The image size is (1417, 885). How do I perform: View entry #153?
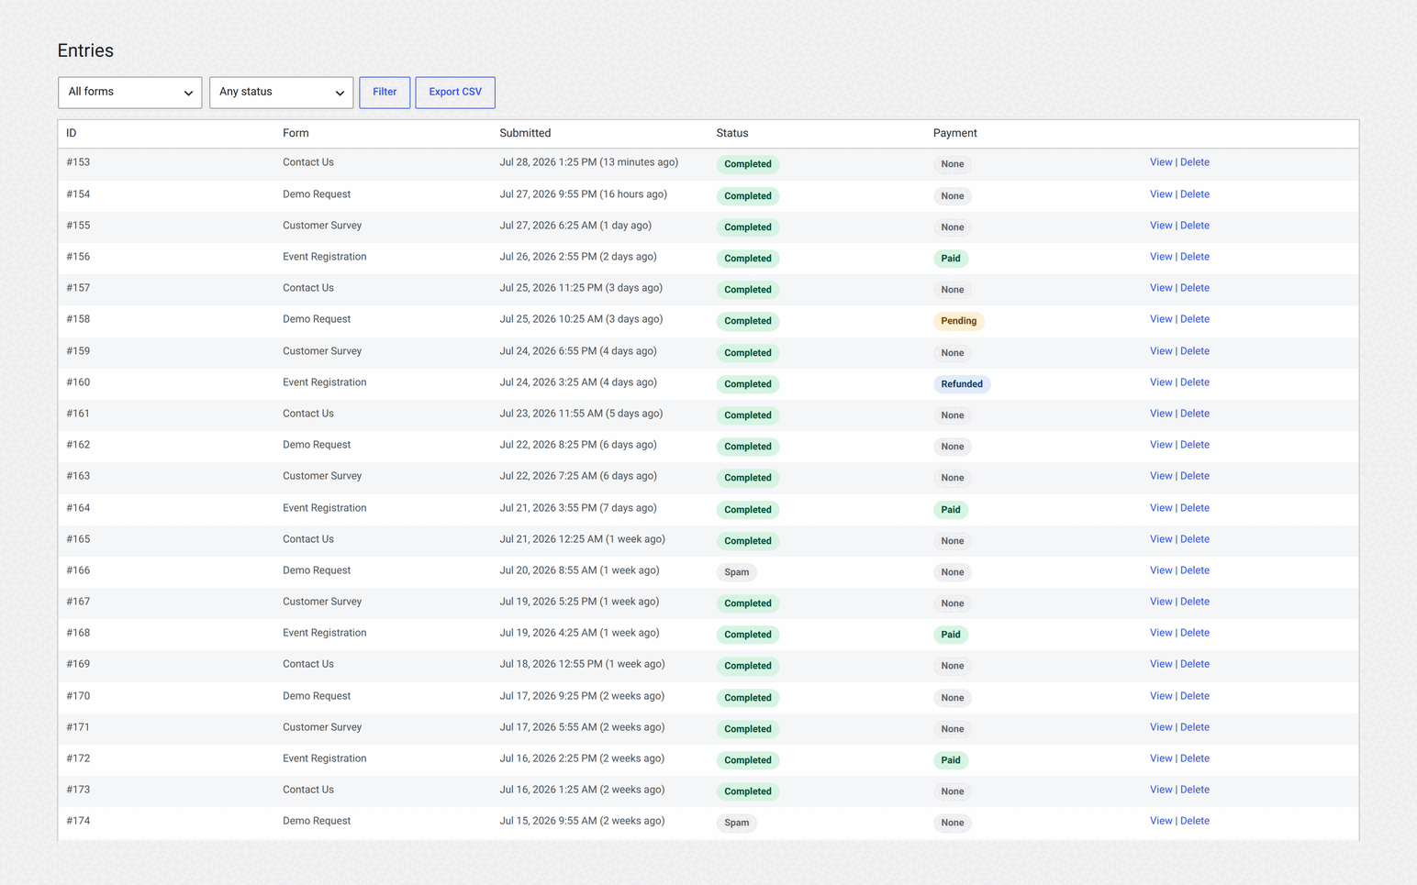(x=1161, y=162)
